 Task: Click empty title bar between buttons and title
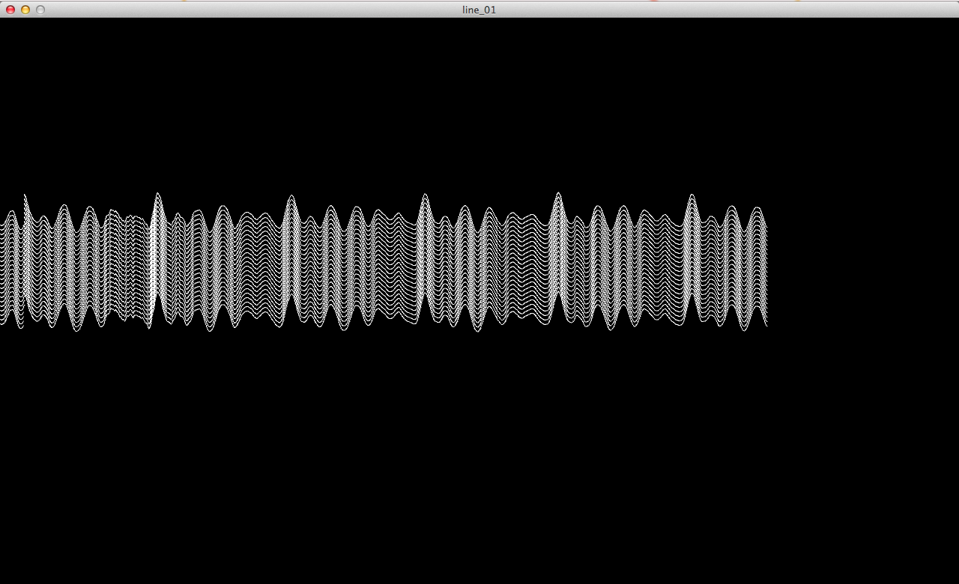[x=247, y=10]
